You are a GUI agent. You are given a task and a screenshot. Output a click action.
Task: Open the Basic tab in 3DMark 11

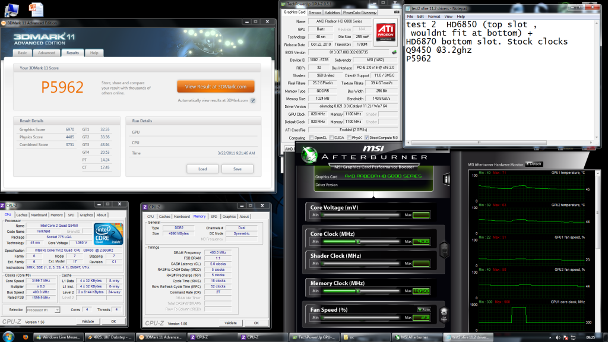click(23, 53)
